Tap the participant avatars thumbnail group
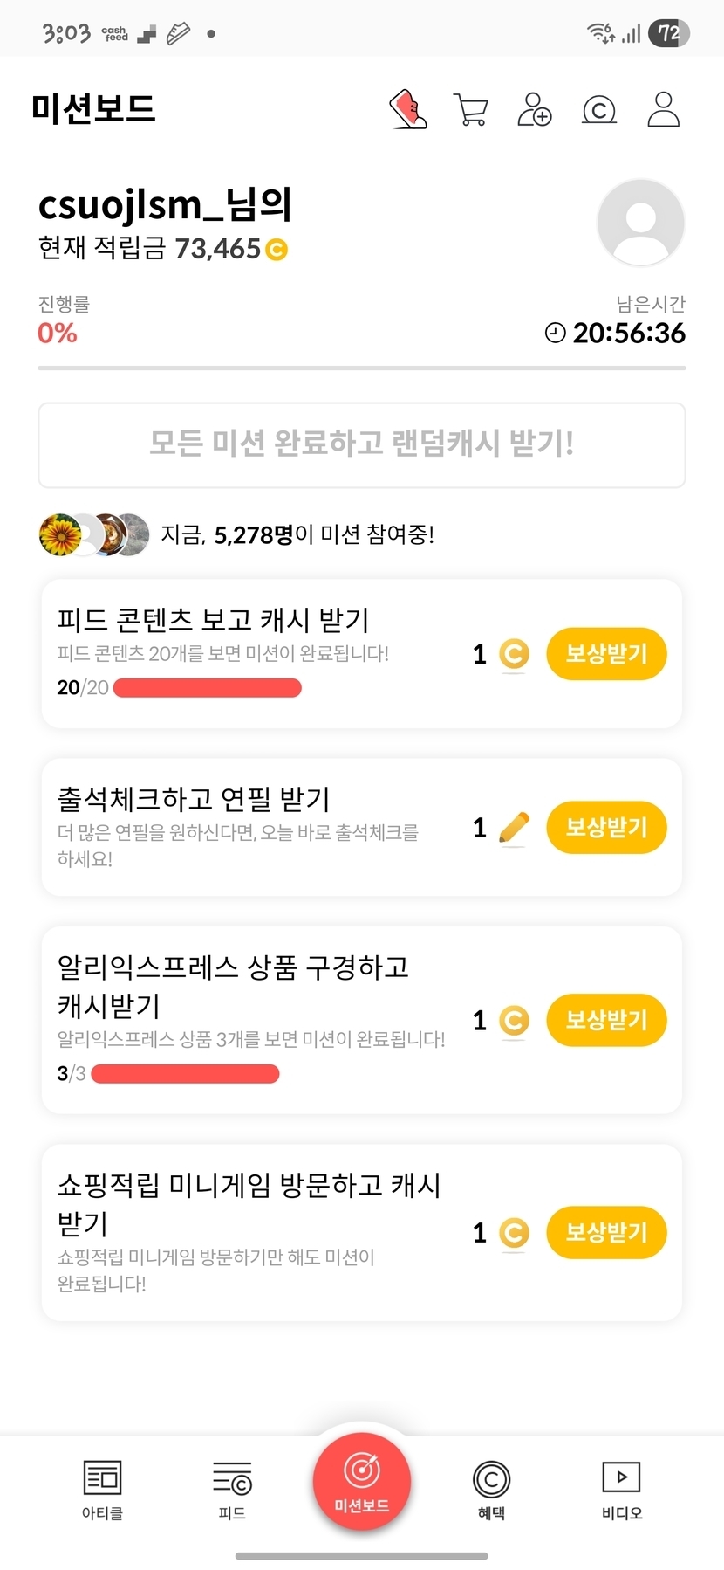724x1570 pixels. click(94, 534)
